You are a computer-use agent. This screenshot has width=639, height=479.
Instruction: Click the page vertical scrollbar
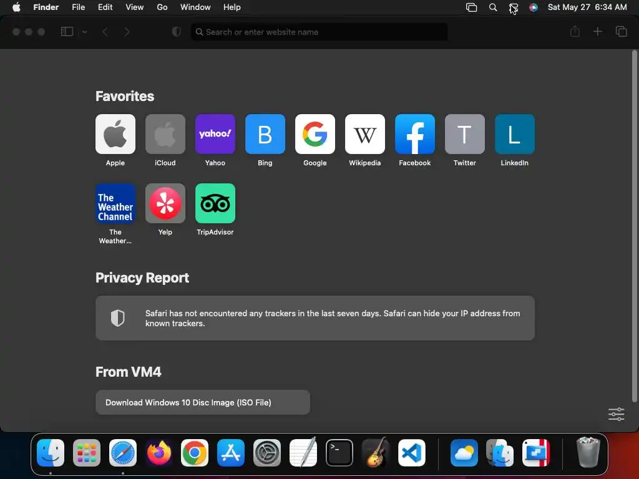point(634,226)
